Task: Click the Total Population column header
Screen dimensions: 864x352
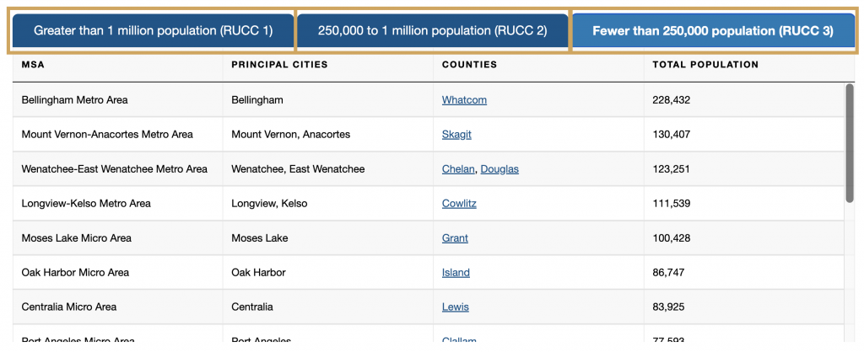Action: click(x=749, y=65)
